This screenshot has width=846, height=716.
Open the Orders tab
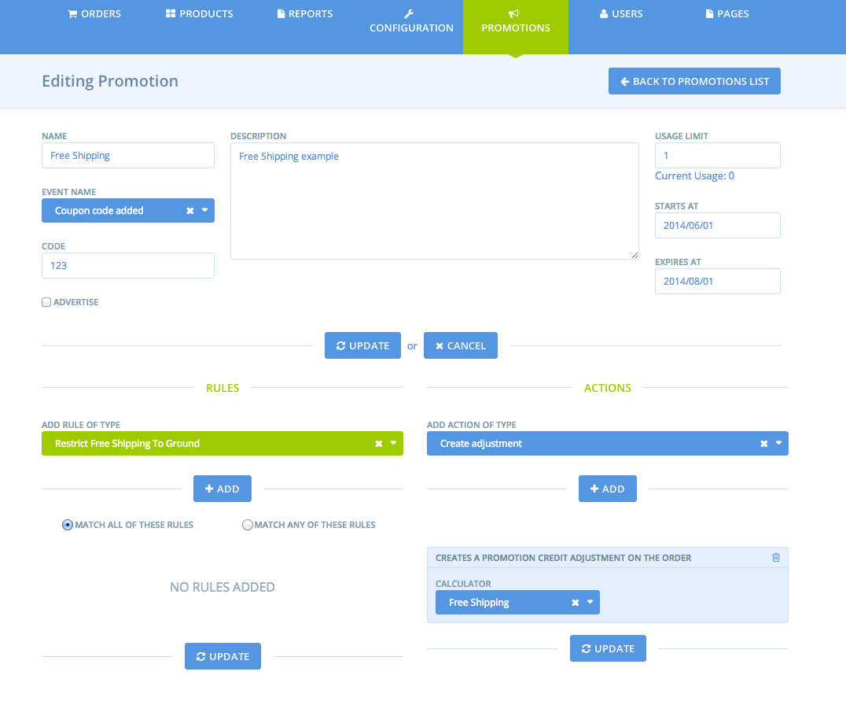click(94, 14)
